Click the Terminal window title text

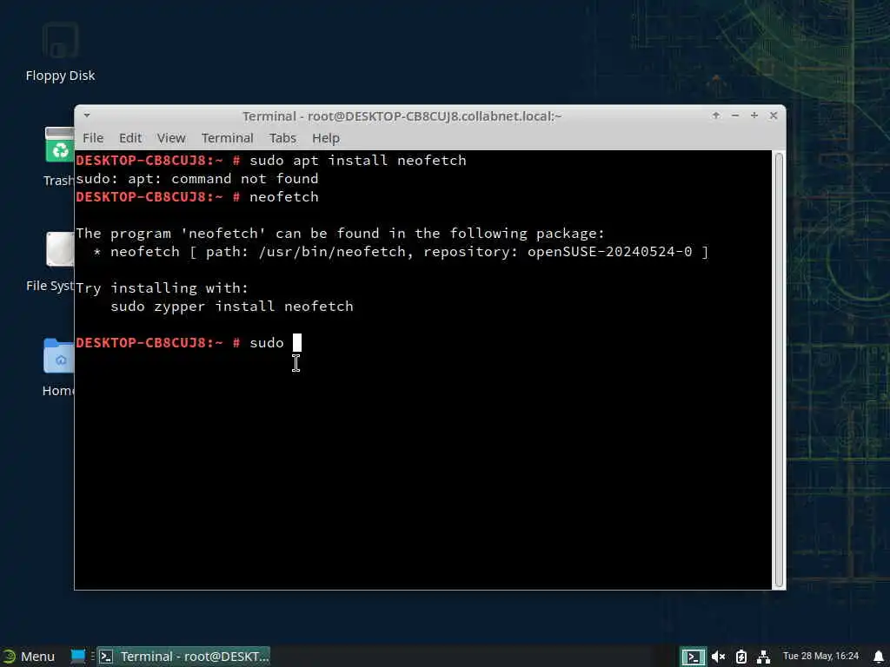coord(402,116)
